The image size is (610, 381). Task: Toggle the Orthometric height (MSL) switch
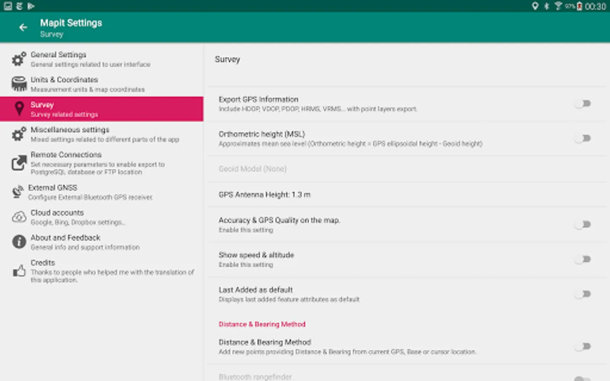(583, 138)
